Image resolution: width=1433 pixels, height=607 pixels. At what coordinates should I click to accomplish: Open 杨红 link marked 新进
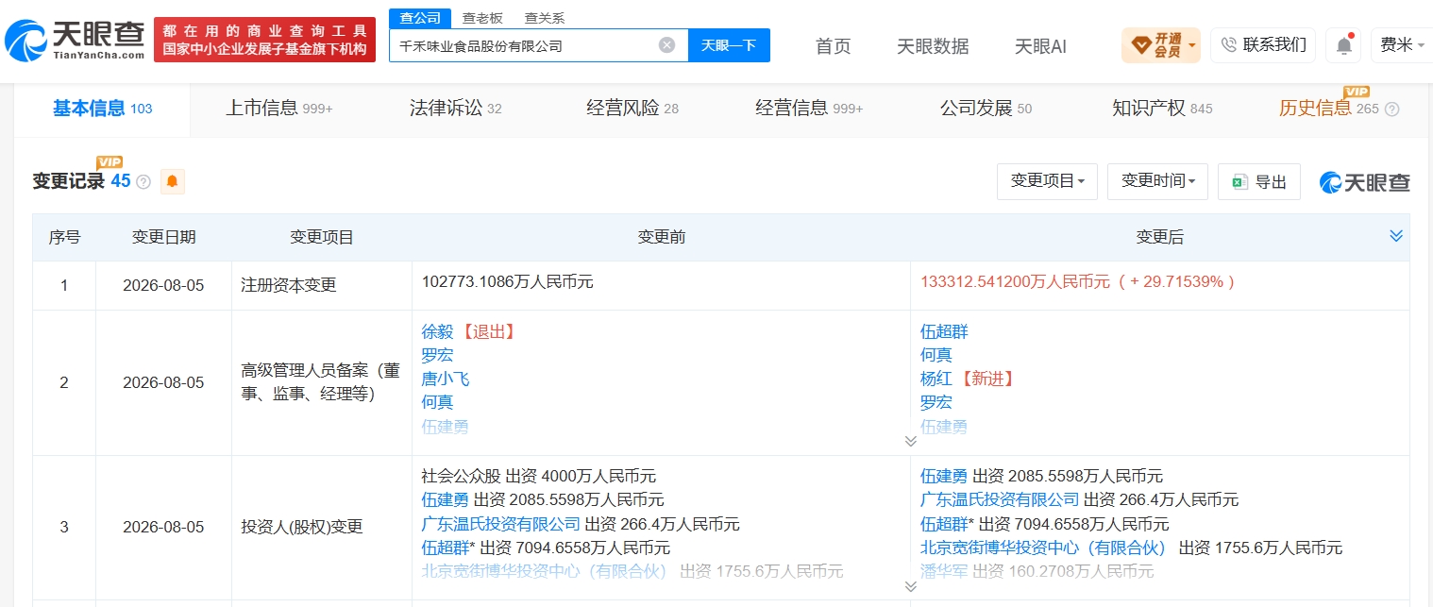[936, 379]
